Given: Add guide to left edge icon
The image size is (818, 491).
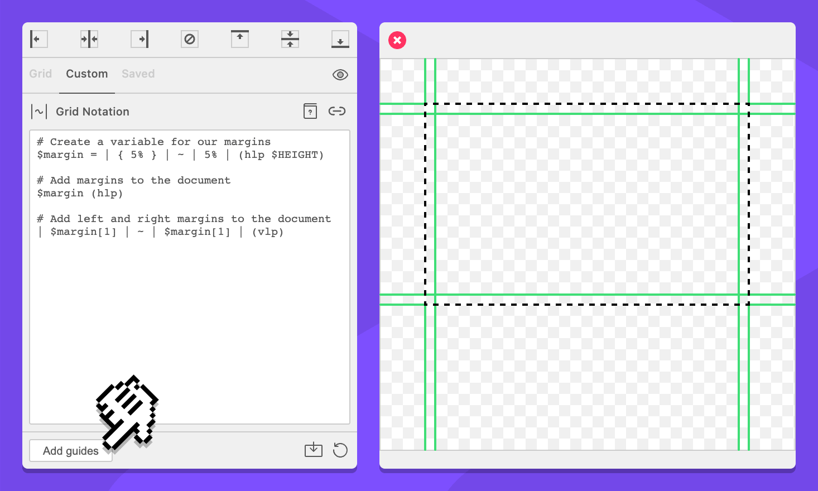Looking at the screenshot, I should coord(39,39).
